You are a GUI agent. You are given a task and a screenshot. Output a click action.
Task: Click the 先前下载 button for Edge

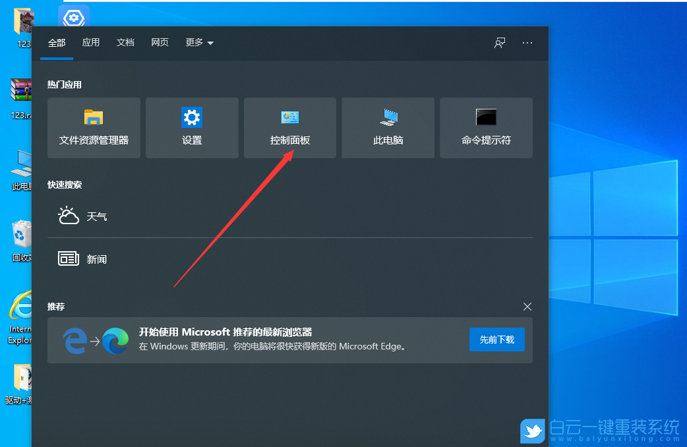click(x=496, y=340)
